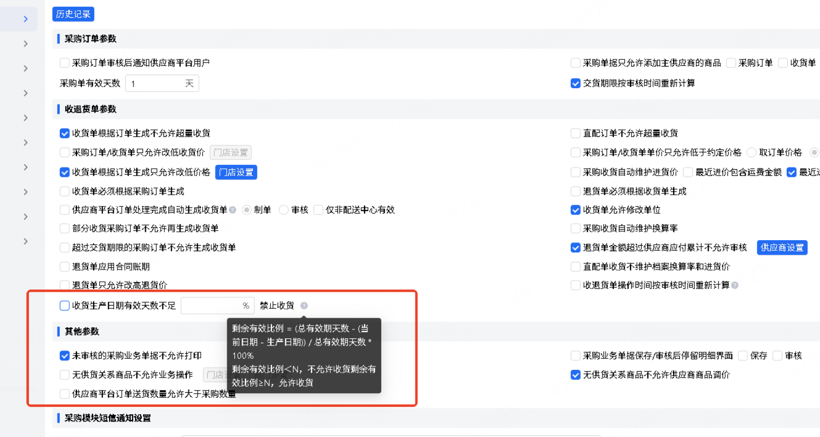Check 退货单只允许改高退货价
The width and height of the screenshot is (820, 437).
[x=65, y=285]
